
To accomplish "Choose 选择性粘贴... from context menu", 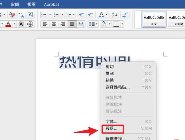I will (x=129, y=87).
